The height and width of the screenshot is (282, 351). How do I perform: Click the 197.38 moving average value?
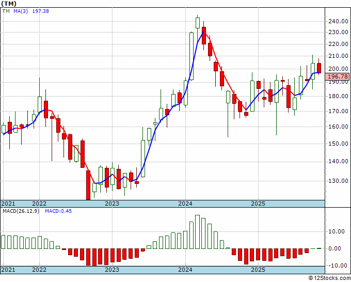tap(40, 11)
